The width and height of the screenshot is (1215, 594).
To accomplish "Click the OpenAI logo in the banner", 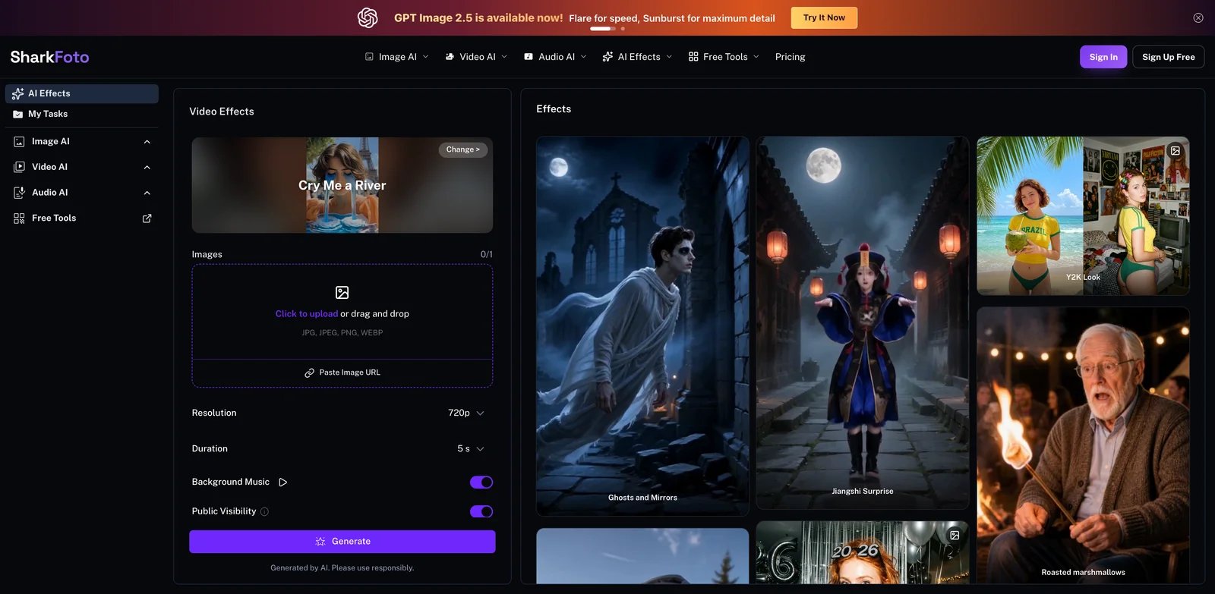I will coord(368,17).
